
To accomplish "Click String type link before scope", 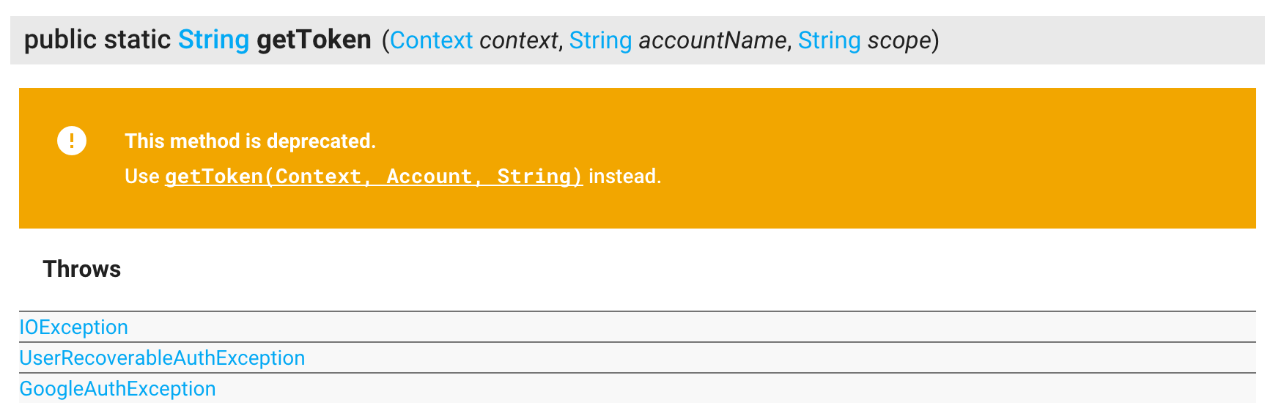I will coord(829,40).
